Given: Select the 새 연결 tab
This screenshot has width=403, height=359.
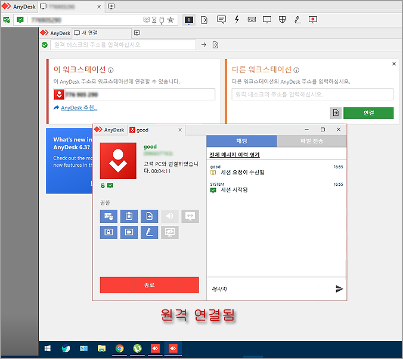Looking at the screenshot, I should [x=101, y=33].
